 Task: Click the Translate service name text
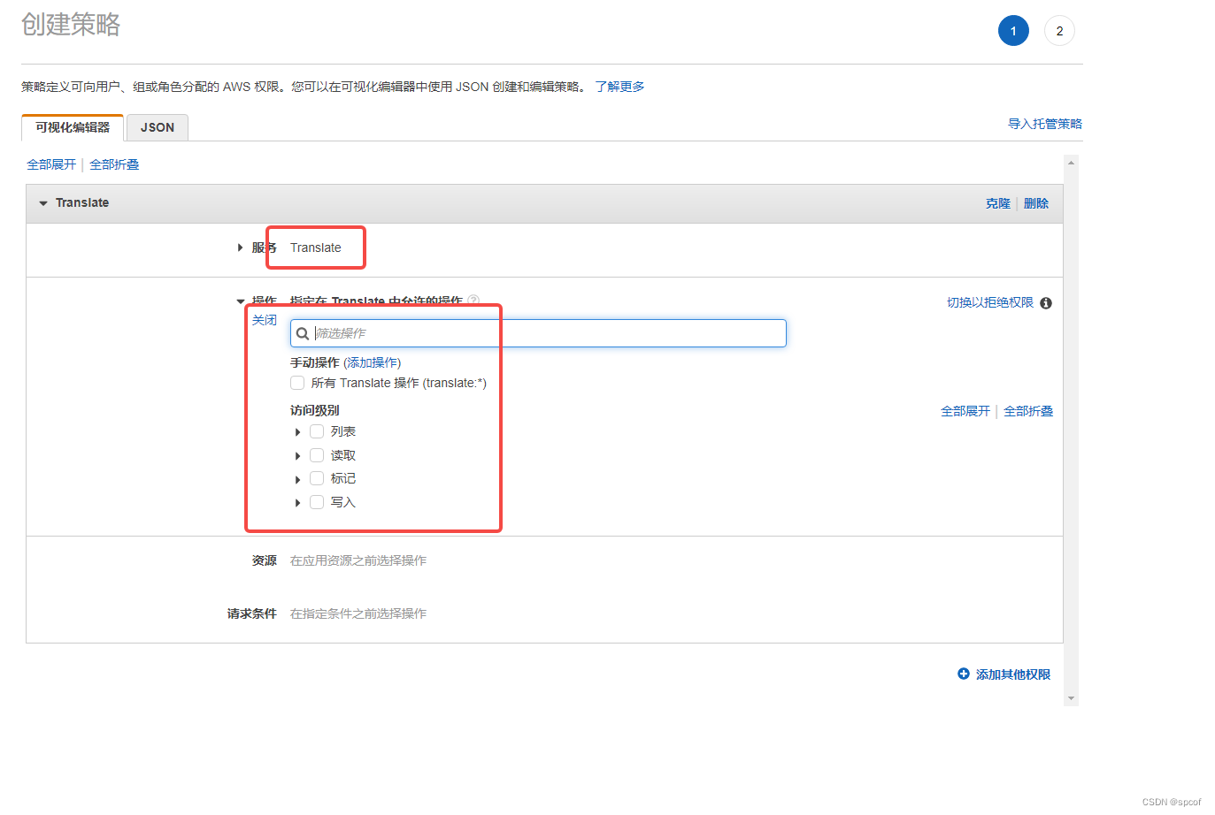pos(316,248)
